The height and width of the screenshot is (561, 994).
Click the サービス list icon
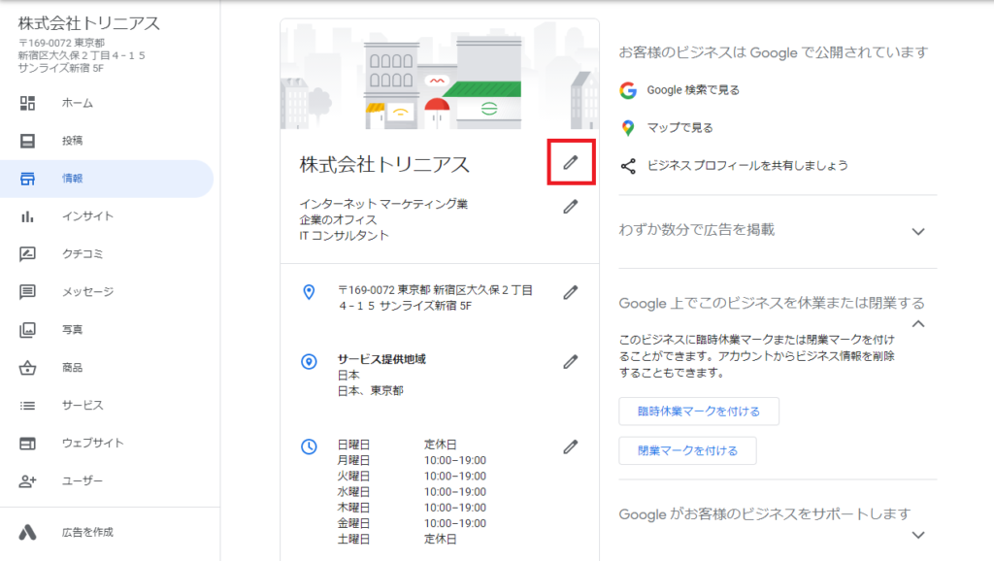[x=27, y=406]
